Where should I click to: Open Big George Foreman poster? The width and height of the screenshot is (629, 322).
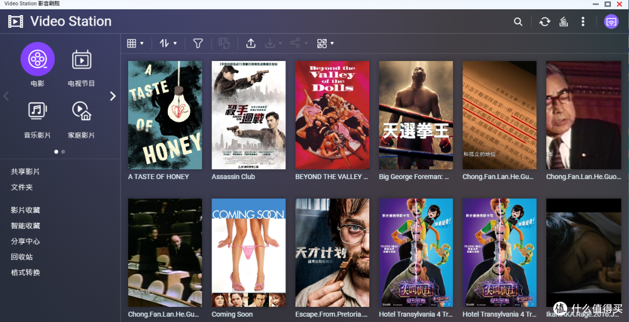pos(416,115)
